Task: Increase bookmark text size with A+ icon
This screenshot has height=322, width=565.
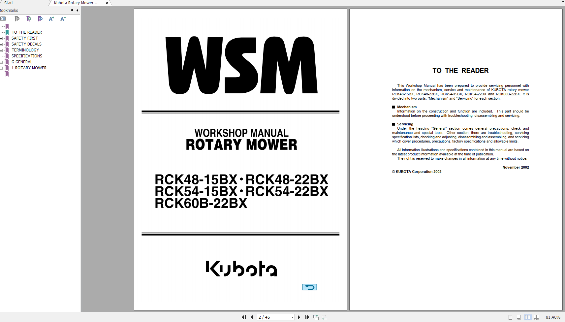Action: coord(51,19)
